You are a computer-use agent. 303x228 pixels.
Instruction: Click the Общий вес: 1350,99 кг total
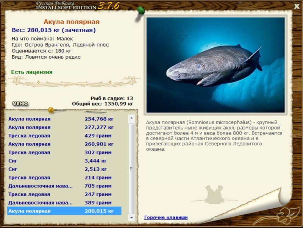[103, 104]
